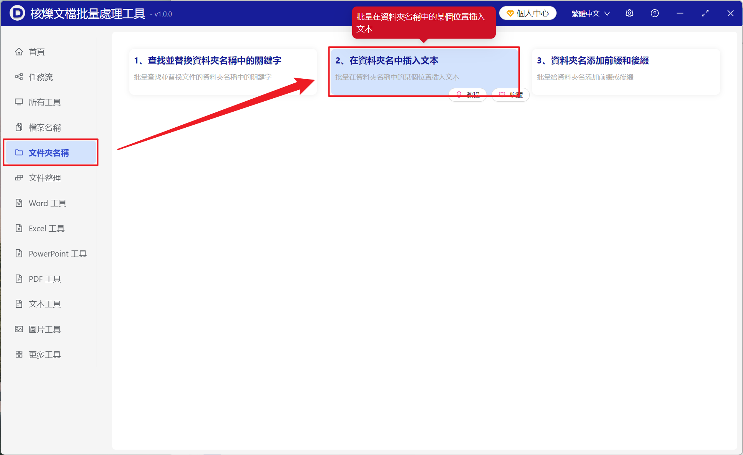
Task: Go to 首頁 in sidebar
Action: pos(51,52)
